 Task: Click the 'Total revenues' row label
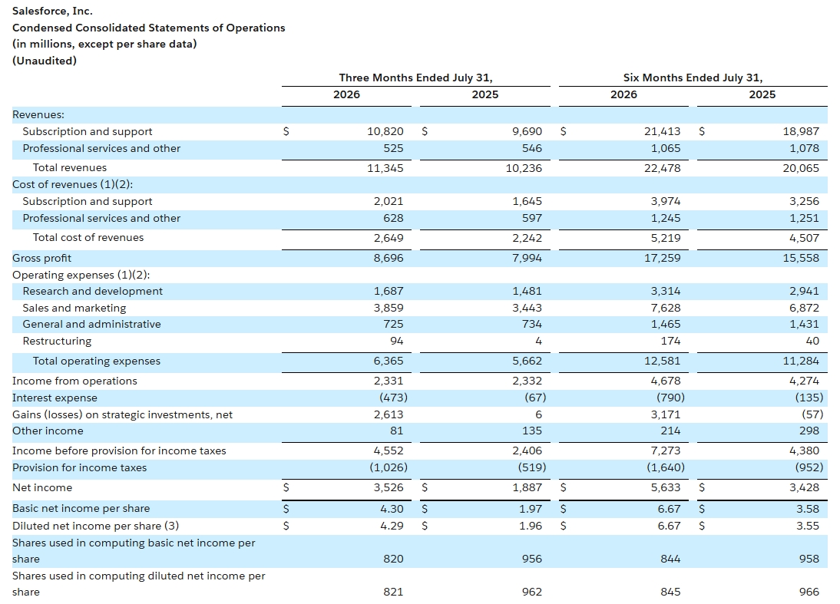coord(70,167)
